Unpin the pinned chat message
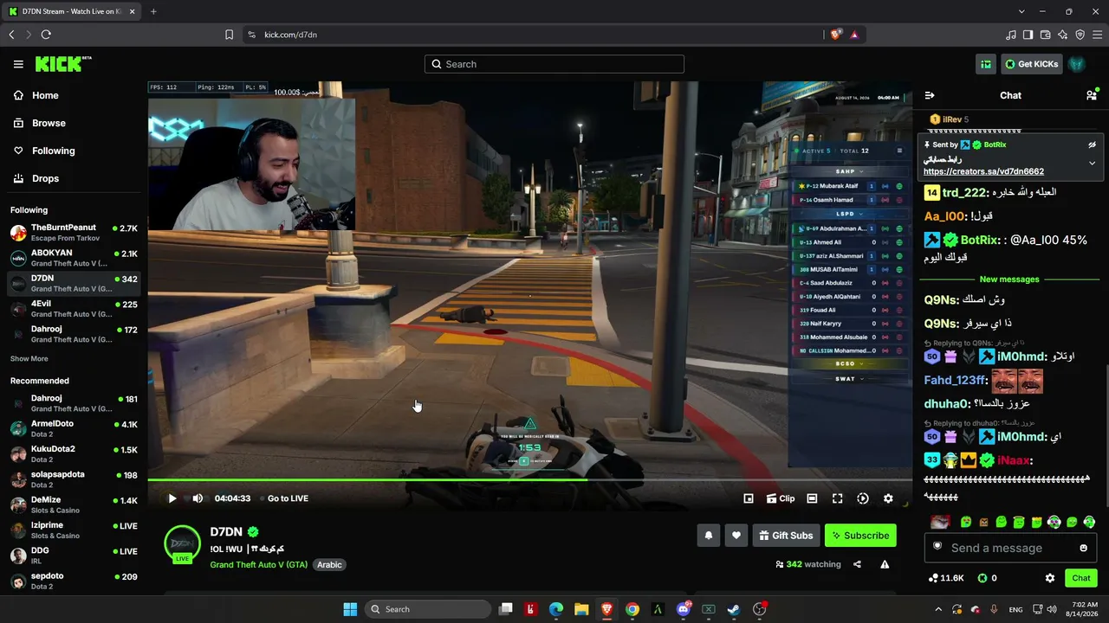Viewport: 1109px width, 623px height. [1092, 145]
